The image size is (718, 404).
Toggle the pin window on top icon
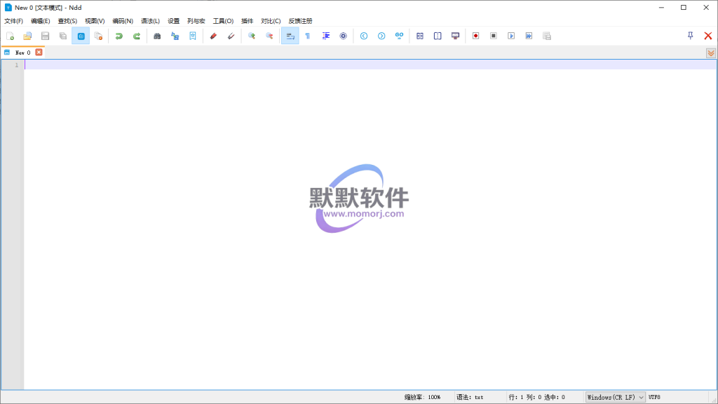[690, 36]
